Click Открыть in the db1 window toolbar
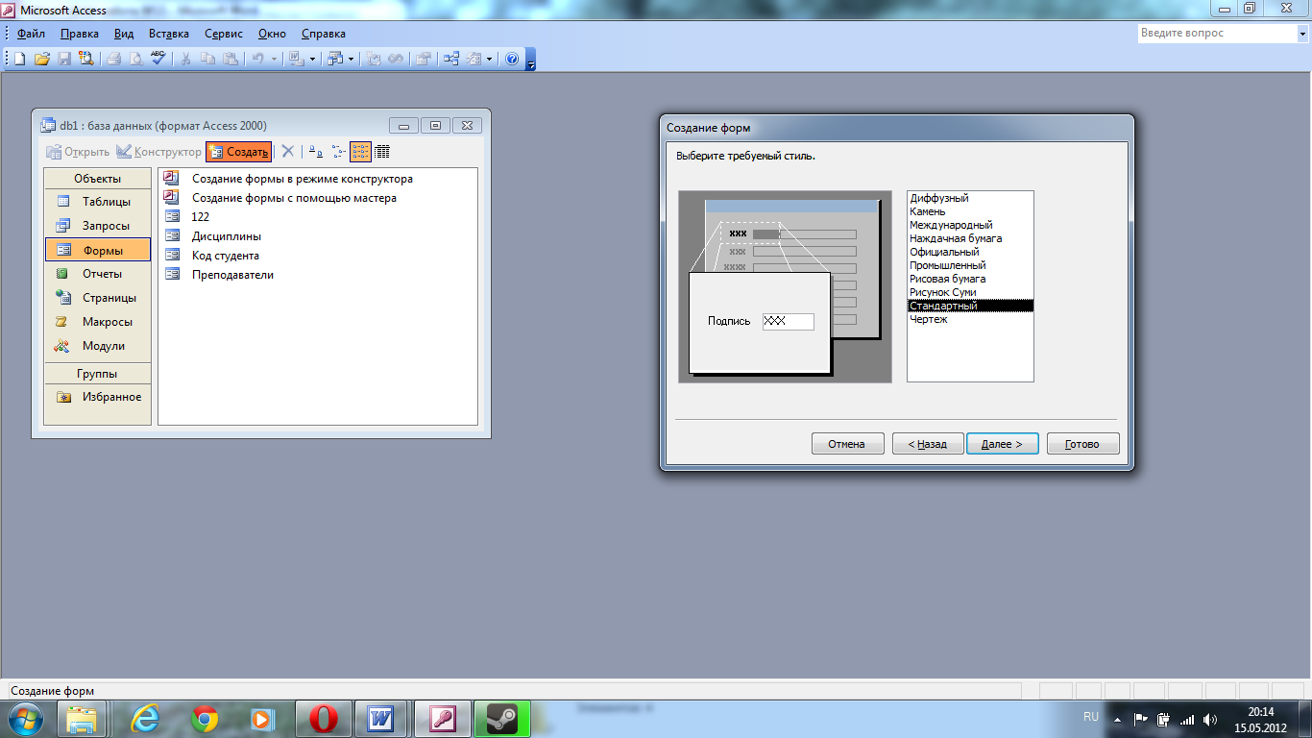The height and width of the screenshot is (738, 1312). click(78, 152)
